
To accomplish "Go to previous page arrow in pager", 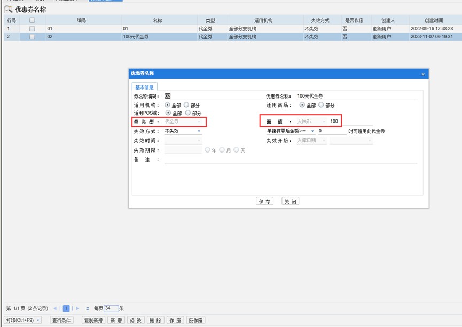I will click(55, 308).
